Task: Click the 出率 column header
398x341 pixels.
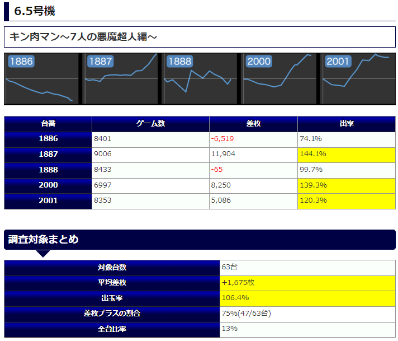Action: (x=347, y=124)
